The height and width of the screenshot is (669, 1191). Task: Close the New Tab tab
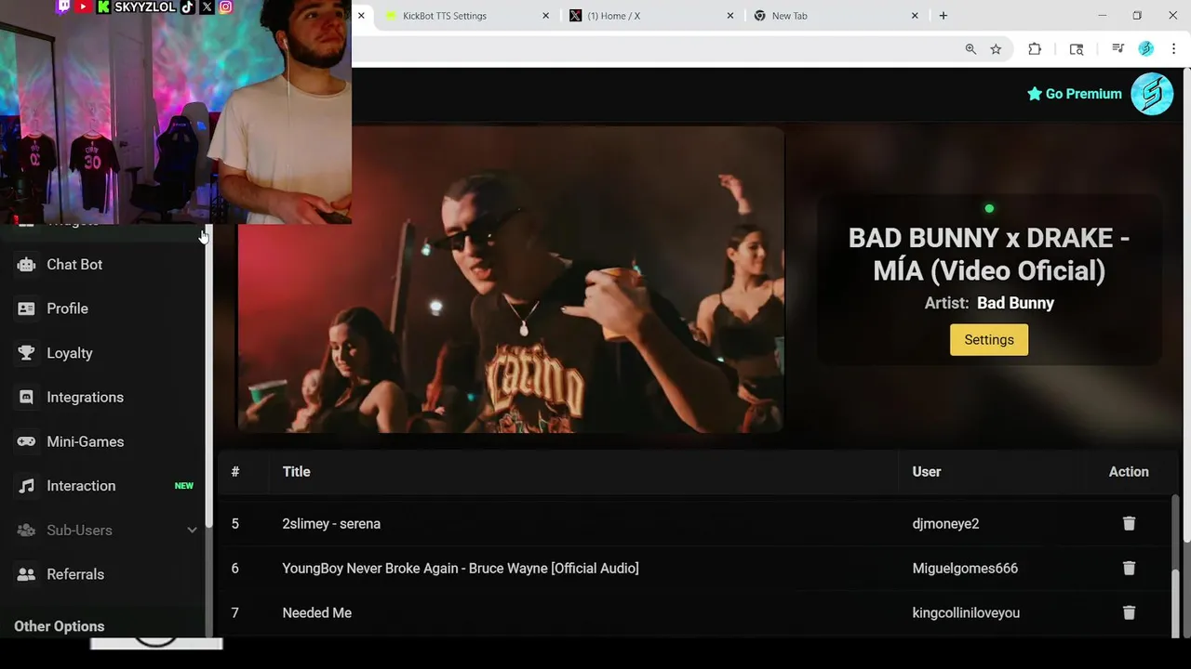(x=915, y=16)
